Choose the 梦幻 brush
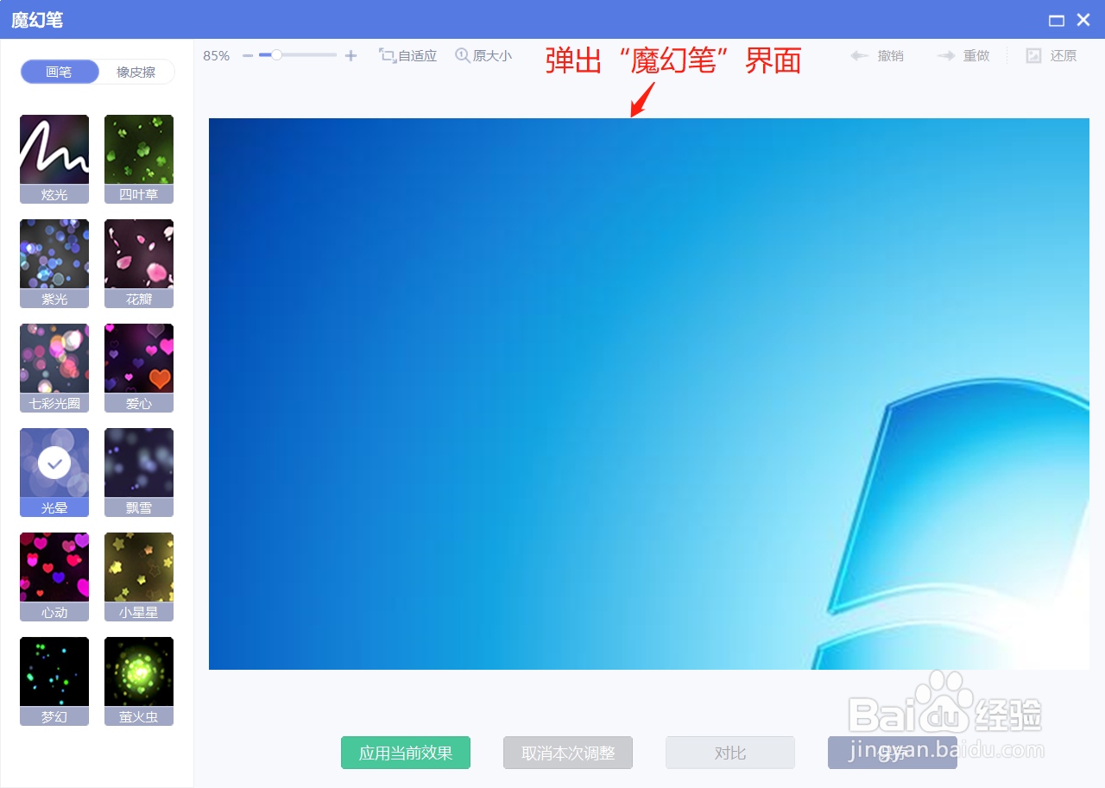The height and width of the screenshot is (788, 1105). (54, 681)
